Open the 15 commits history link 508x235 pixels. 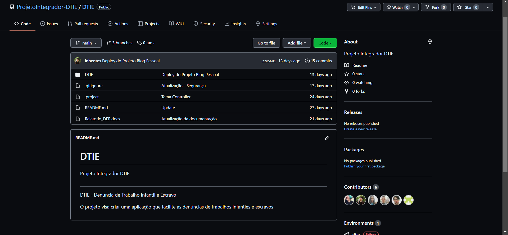pos(319,61)
